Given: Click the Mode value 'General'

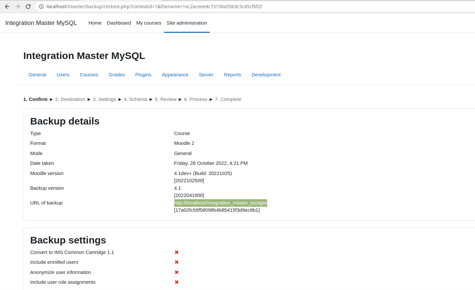Looking at the screenshot, I should (183, 153).
